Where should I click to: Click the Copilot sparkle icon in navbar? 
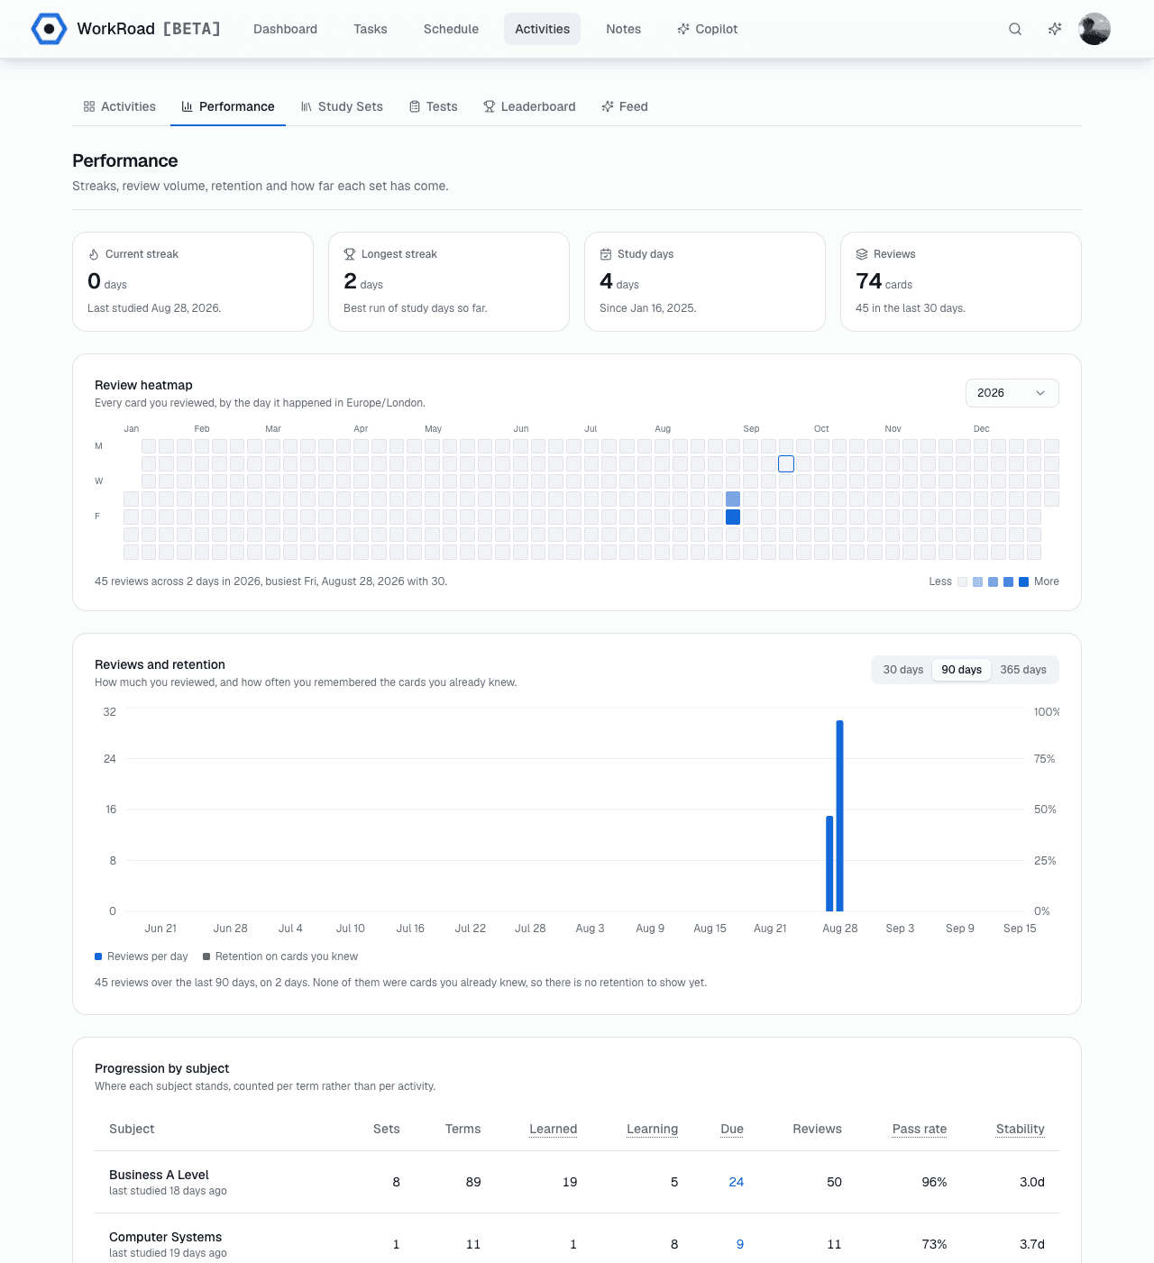683,29
